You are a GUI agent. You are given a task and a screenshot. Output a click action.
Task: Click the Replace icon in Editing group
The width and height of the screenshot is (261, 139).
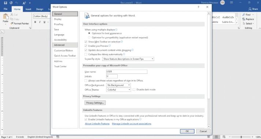pyautogui.click(x=244, y=19)
